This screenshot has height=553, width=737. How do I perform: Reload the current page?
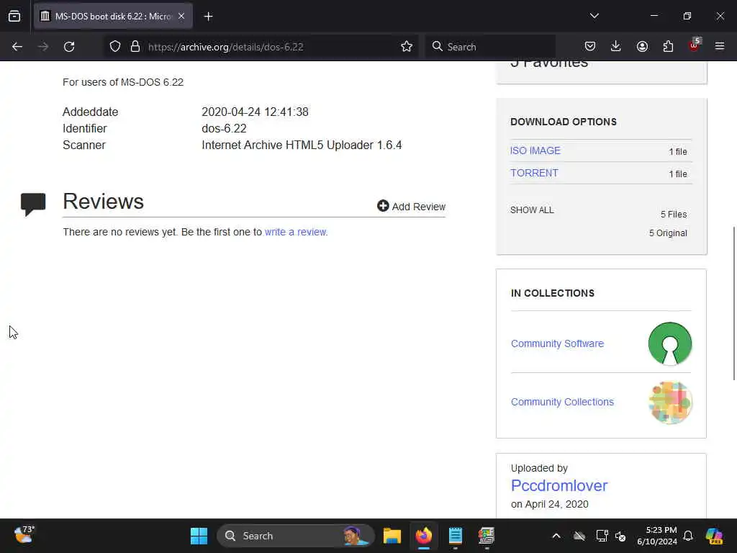point(69,47)
